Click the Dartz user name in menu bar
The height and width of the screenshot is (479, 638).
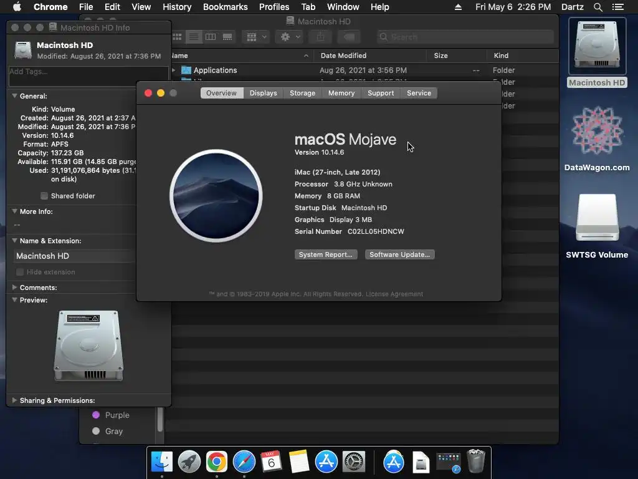point(572,7)
